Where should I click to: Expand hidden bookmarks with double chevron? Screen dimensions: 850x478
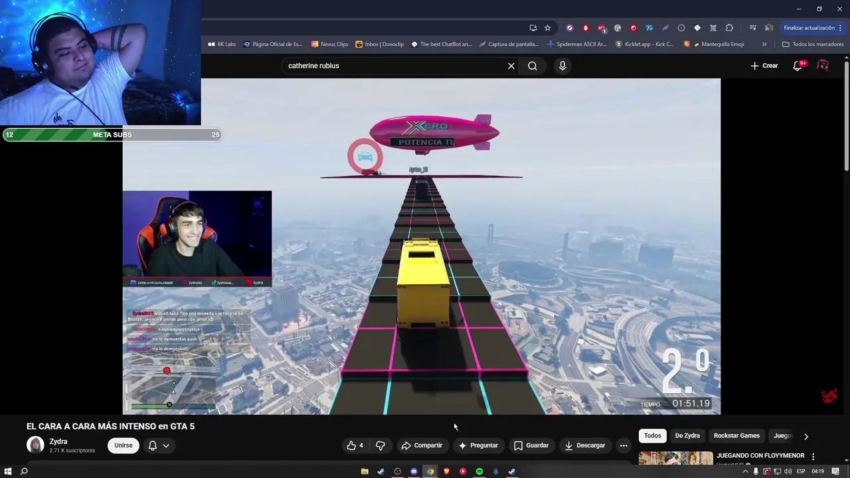(764, 44)
